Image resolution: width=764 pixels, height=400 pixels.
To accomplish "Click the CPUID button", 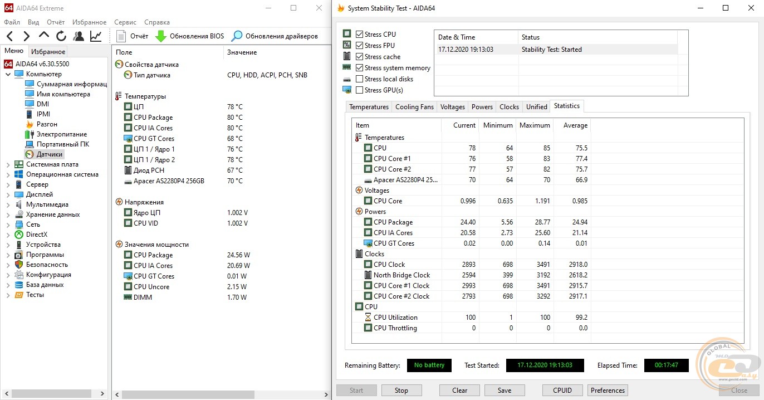I will click(562, 391).
